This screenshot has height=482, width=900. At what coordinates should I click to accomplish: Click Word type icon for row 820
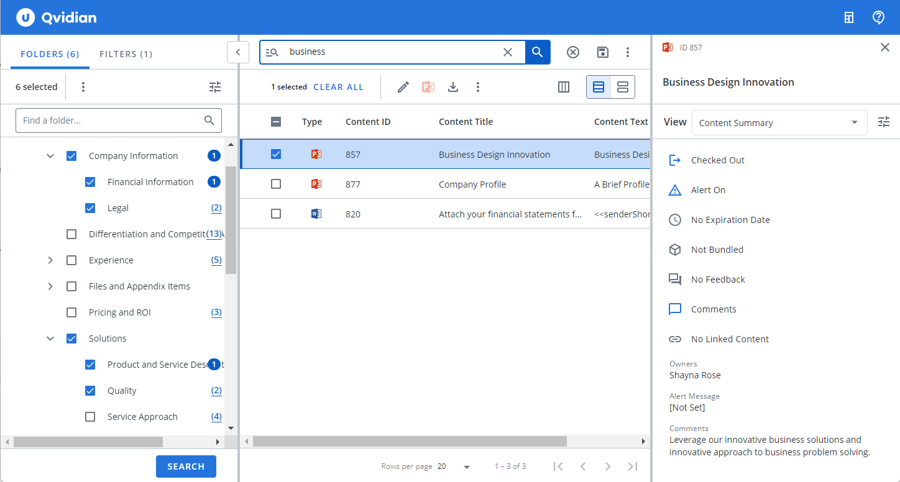316,214
